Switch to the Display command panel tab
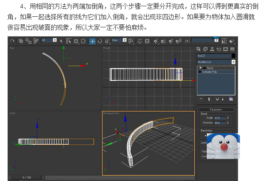Viewport: 262px width, 181px height. point(226,49)
